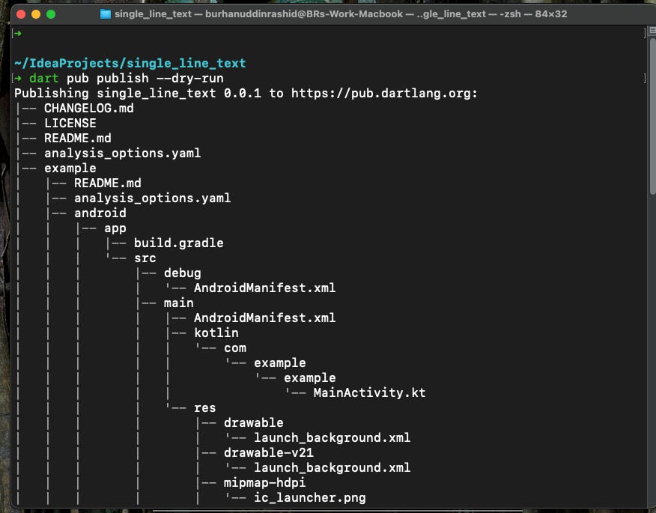Click the top-level README.md entry
Viewport: 656px width, 513px height.
coord(78,138)
